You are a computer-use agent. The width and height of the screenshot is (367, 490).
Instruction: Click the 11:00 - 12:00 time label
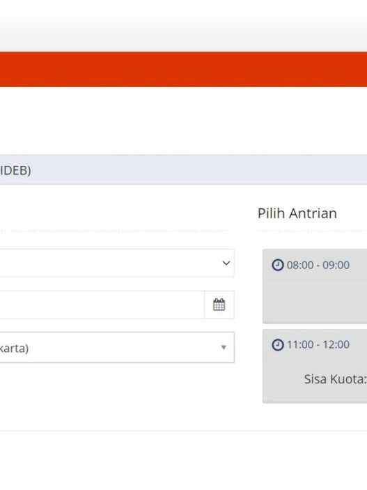point(318,345)
